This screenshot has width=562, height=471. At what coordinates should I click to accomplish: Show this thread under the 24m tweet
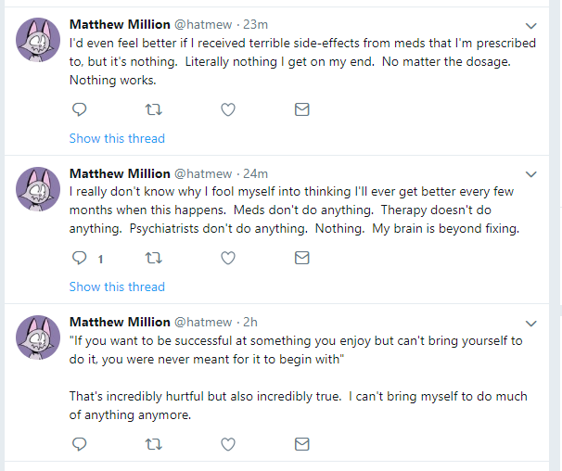point(117,286)
